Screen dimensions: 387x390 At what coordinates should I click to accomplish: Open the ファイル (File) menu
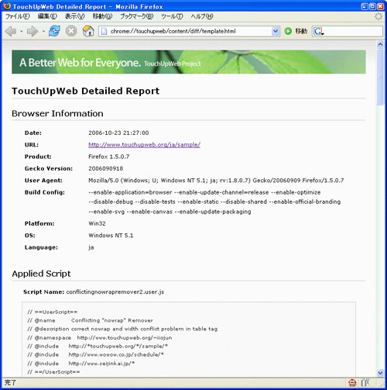[18, 16]
